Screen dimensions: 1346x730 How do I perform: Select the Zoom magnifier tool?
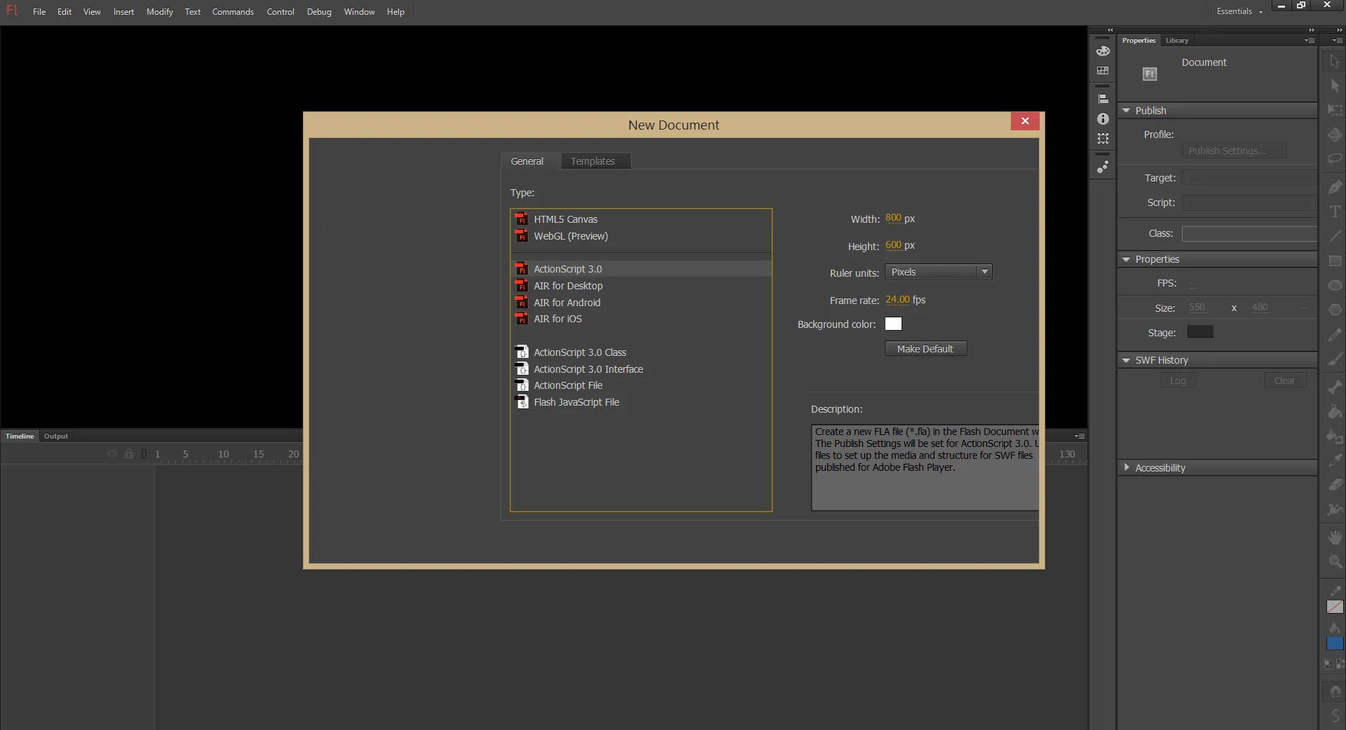click(1335, 562)
